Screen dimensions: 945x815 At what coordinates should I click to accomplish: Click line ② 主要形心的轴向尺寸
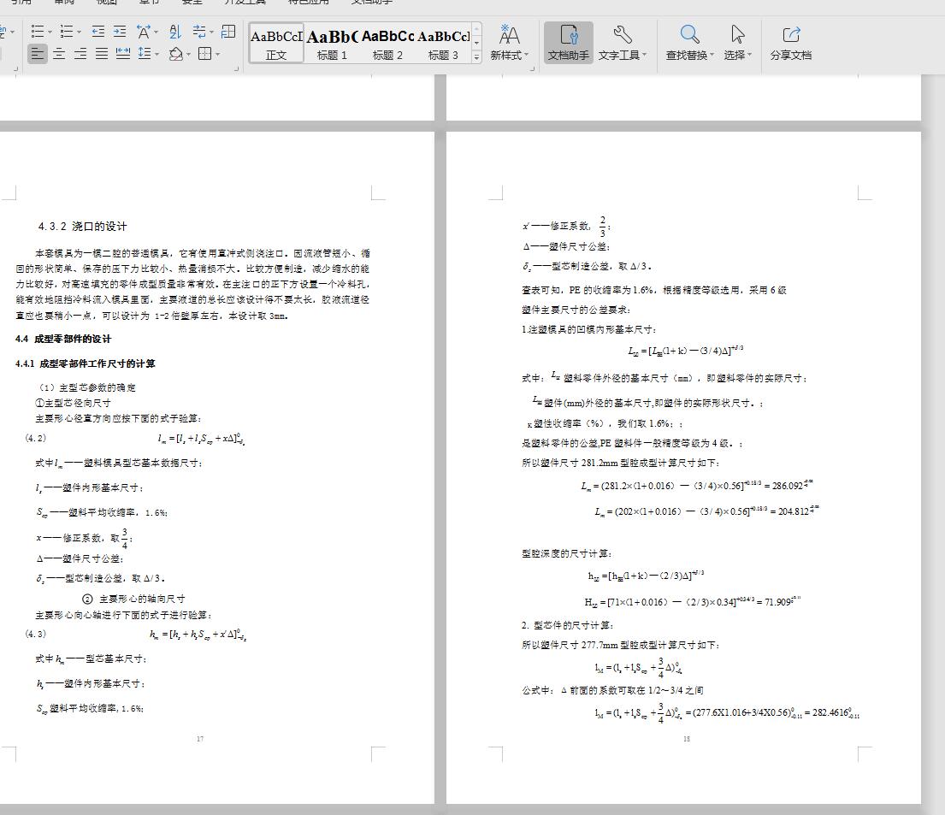133,599
